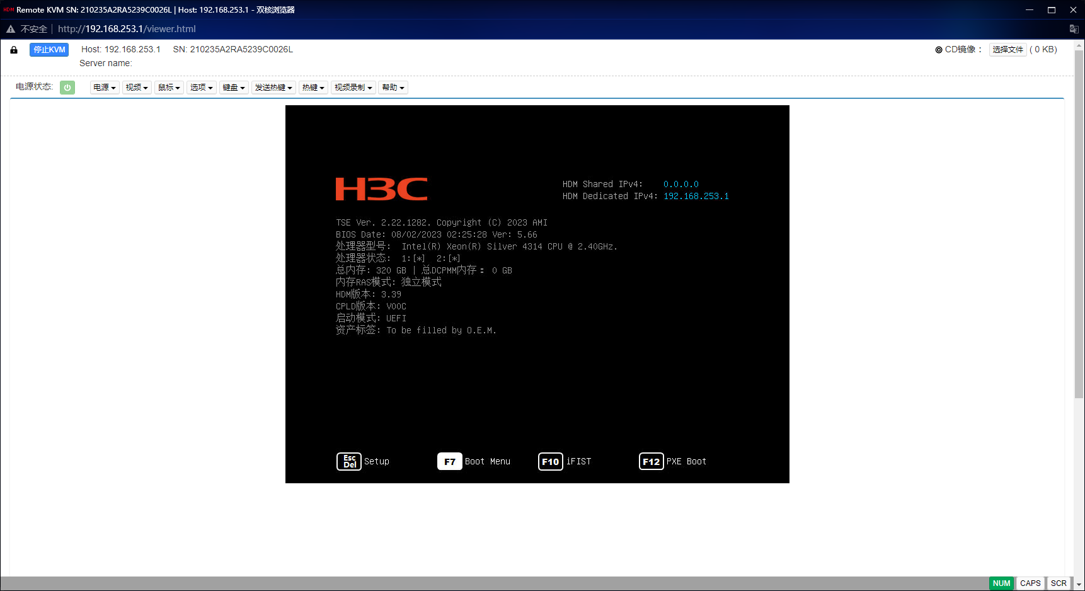Viewport: 1085px width, 591px height.
Task: Click the green power status icon
Action: 67,88
